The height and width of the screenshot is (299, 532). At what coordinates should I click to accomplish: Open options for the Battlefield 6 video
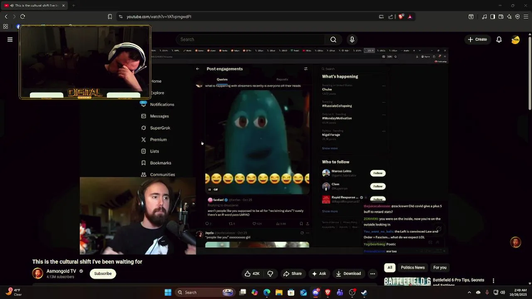[493, 281]
